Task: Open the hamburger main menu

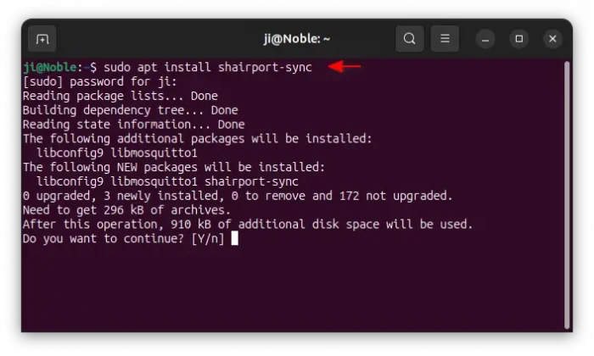Action: tap(445, 39)
